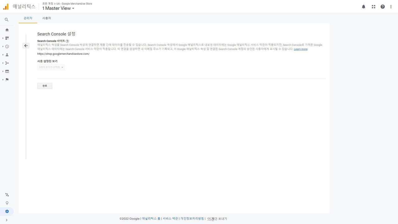The height and width of the screenshot is (224, 398).
Task: Click the 모든 계정 breadcrumb text
Action: coord(48,4)
